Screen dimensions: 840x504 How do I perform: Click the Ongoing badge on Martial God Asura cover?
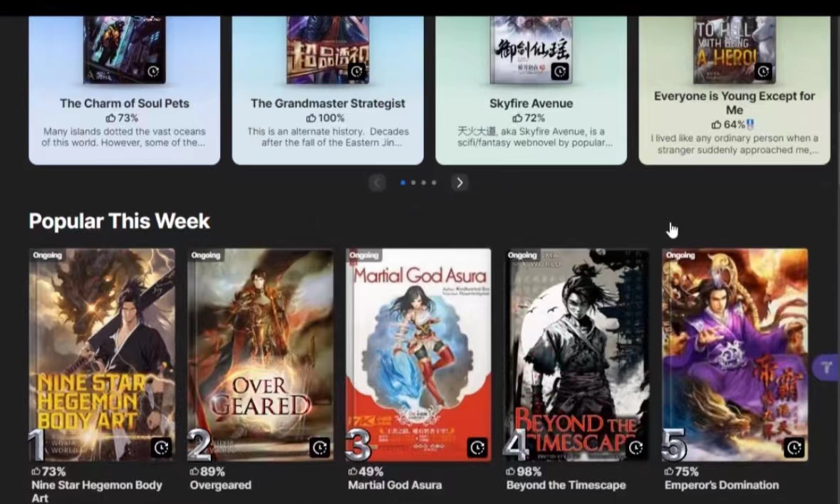(x=364, y=256)
